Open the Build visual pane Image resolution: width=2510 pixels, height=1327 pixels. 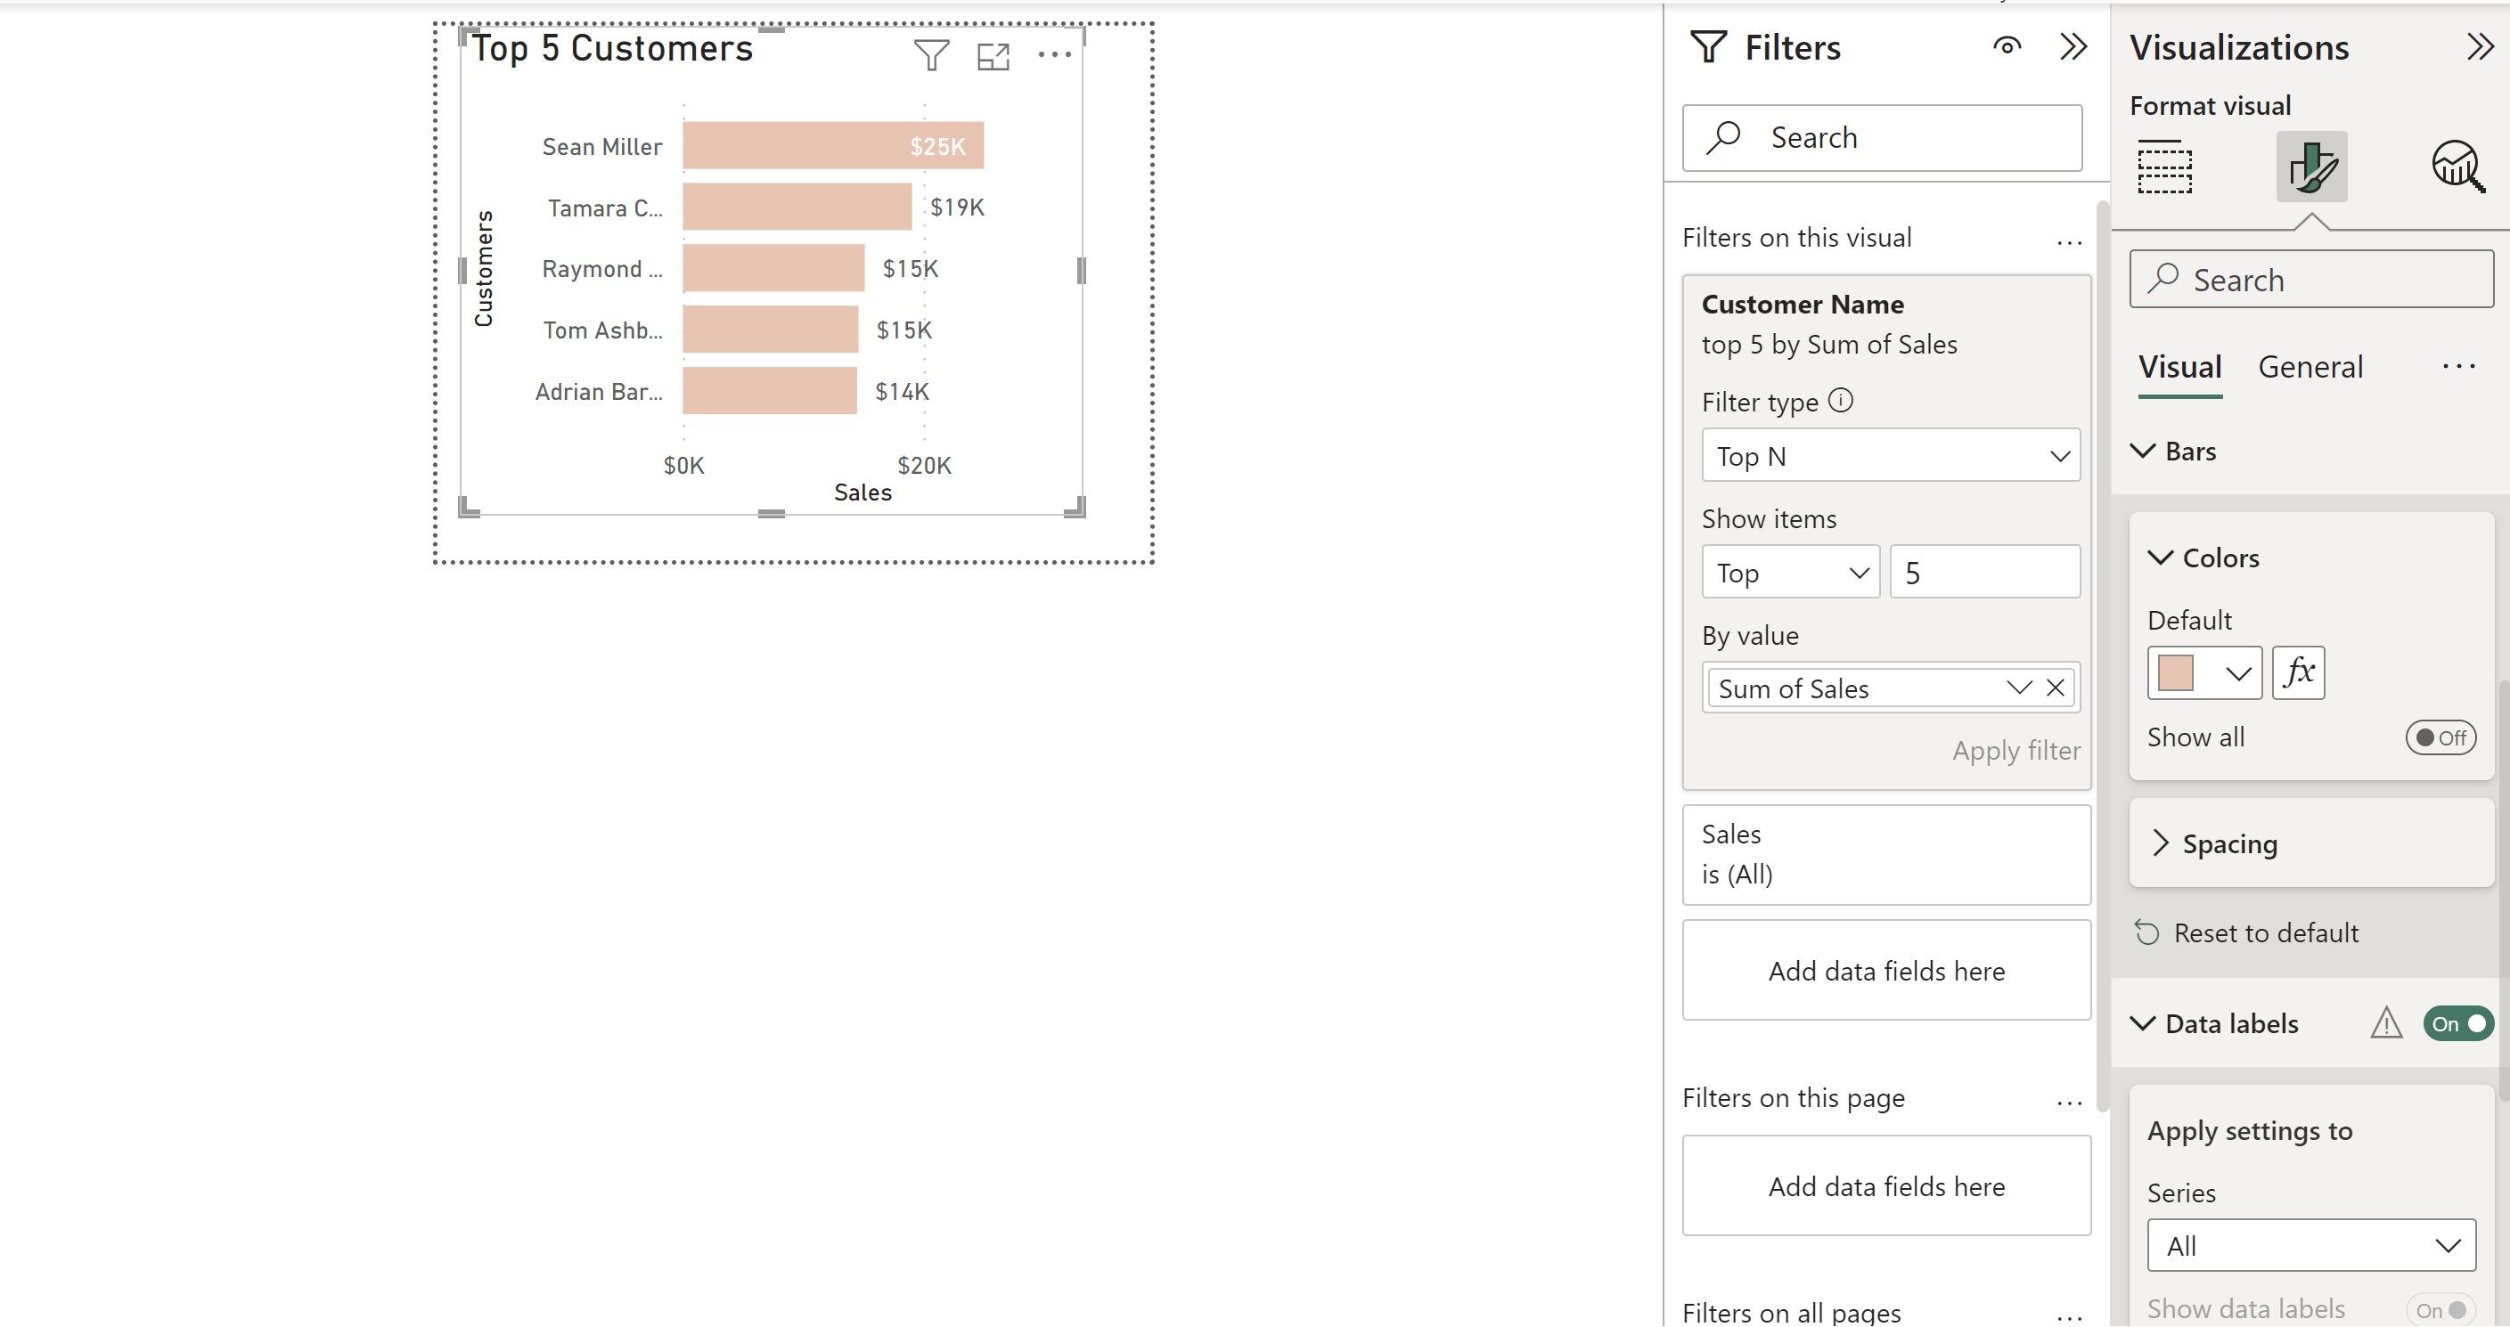click(x=2165, y=167)
